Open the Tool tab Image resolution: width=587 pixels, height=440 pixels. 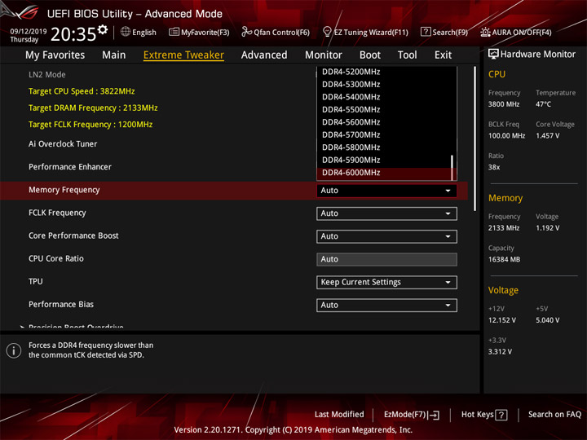point(408,55)
